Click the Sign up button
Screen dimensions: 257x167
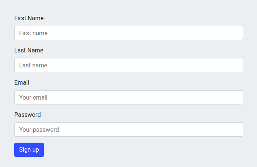pyautogui.click(x=29, y=150)
